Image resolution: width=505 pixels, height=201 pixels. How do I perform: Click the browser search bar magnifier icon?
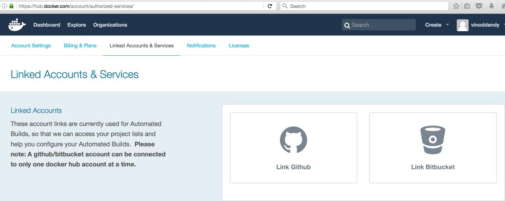point(285,6)
